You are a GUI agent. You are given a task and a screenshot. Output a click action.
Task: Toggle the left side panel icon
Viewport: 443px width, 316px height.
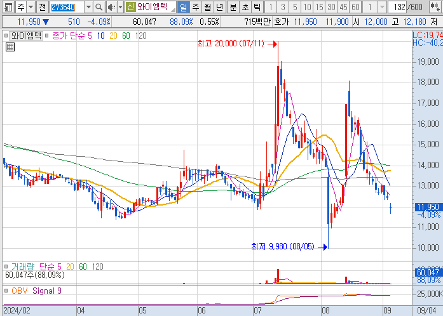point(8,7)
